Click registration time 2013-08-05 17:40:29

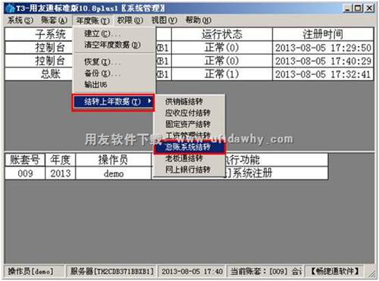coord(323,61)
